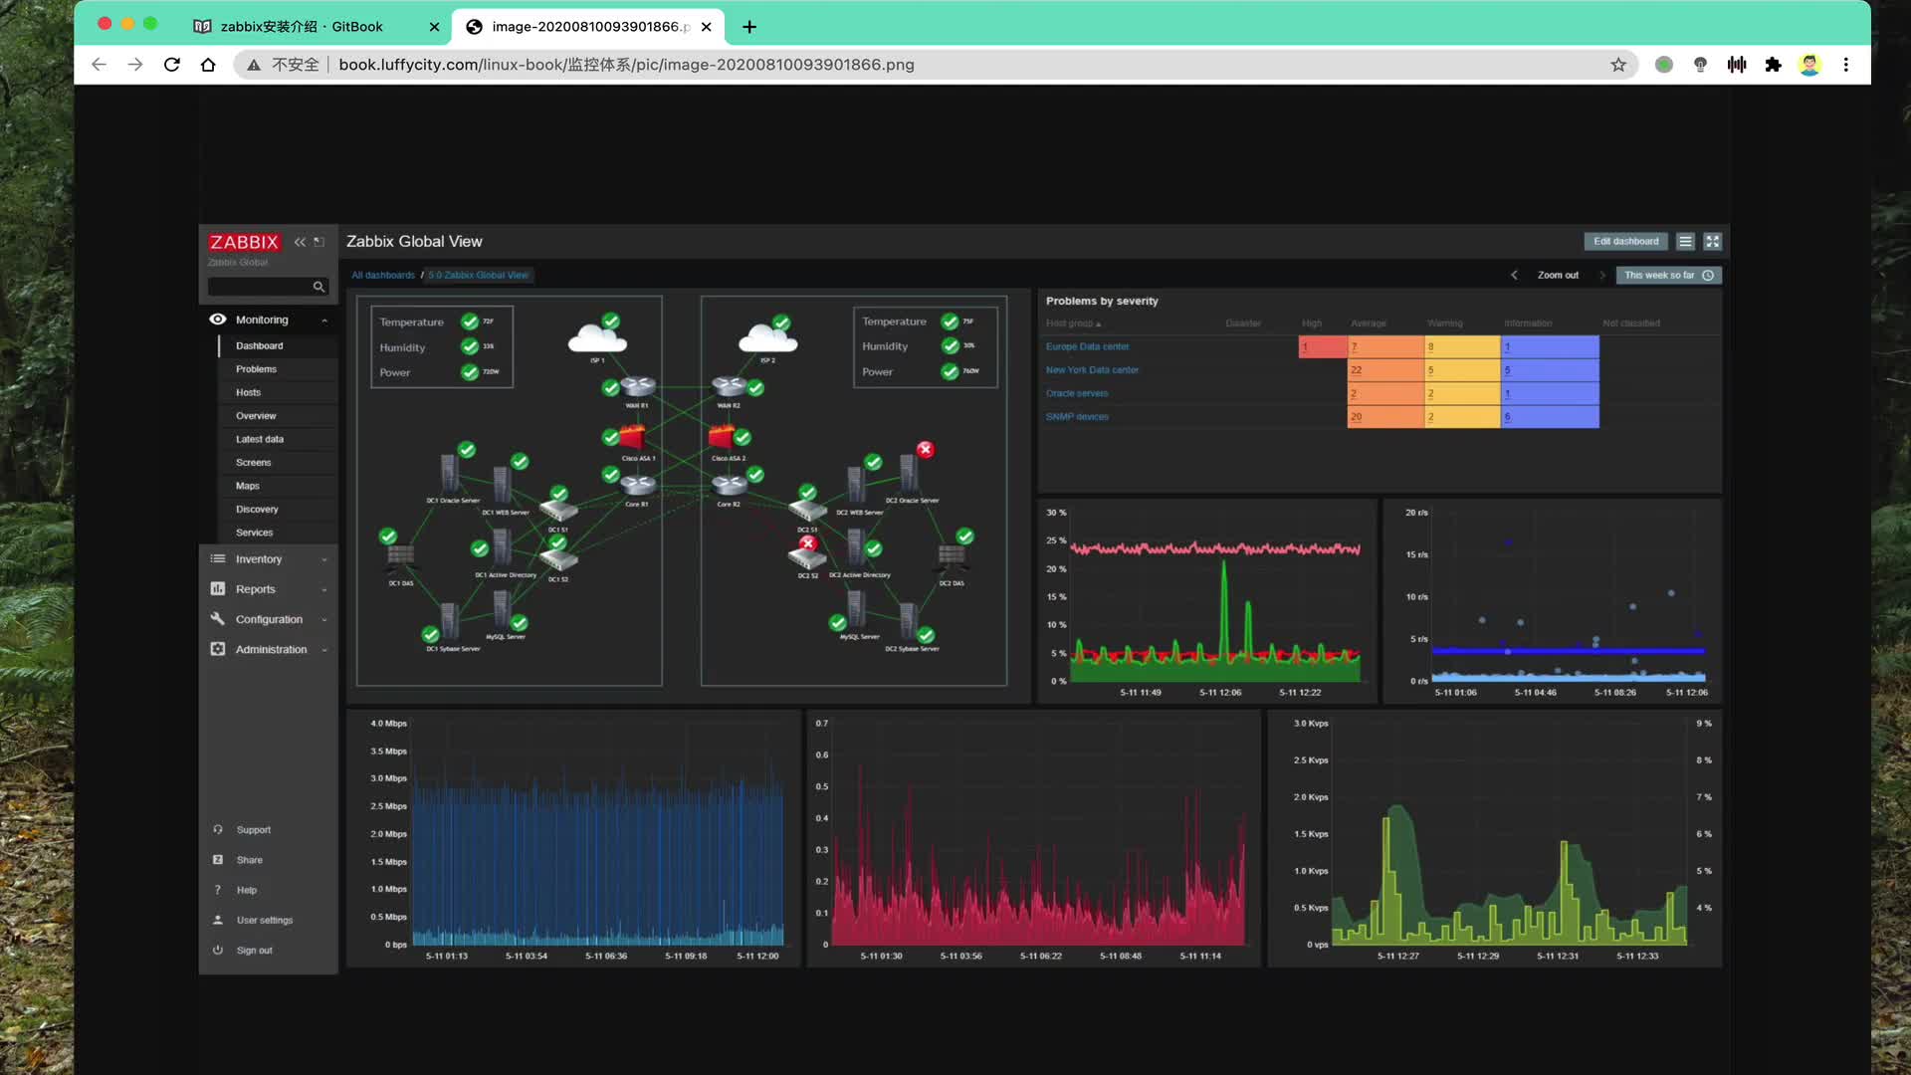Viewport: 1911px width, 1075px height.
Task: Click the red error badge on DC2 S2
Action: click(808, 543)
